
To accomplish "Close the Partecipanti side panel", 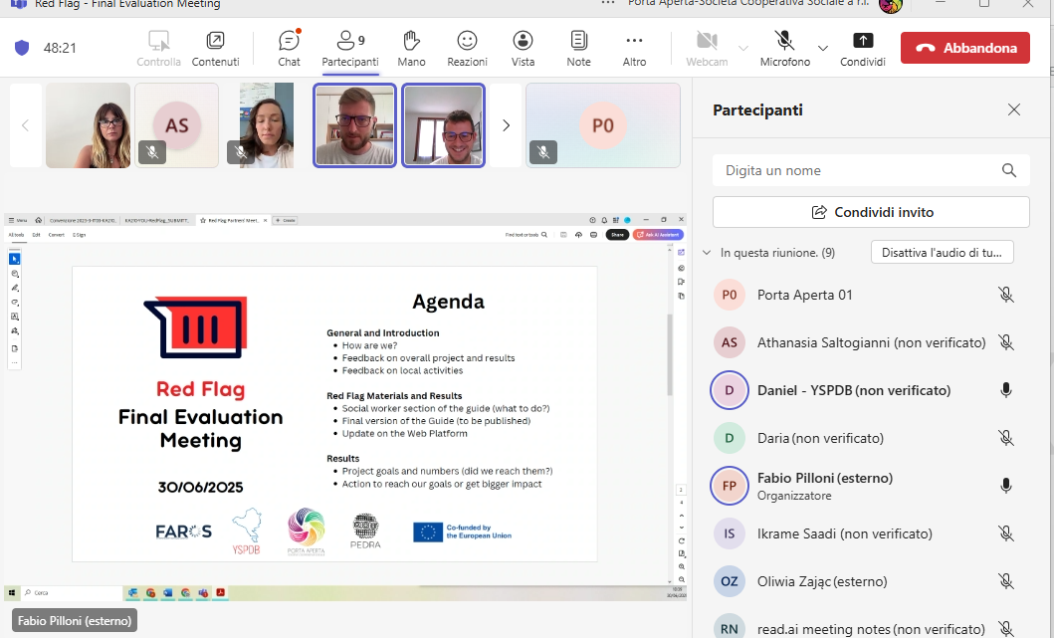I will 1014,110.
